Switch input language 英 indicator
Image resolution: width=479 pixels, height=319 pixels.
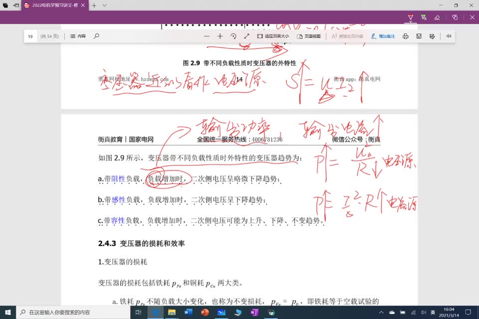point(433,313)
